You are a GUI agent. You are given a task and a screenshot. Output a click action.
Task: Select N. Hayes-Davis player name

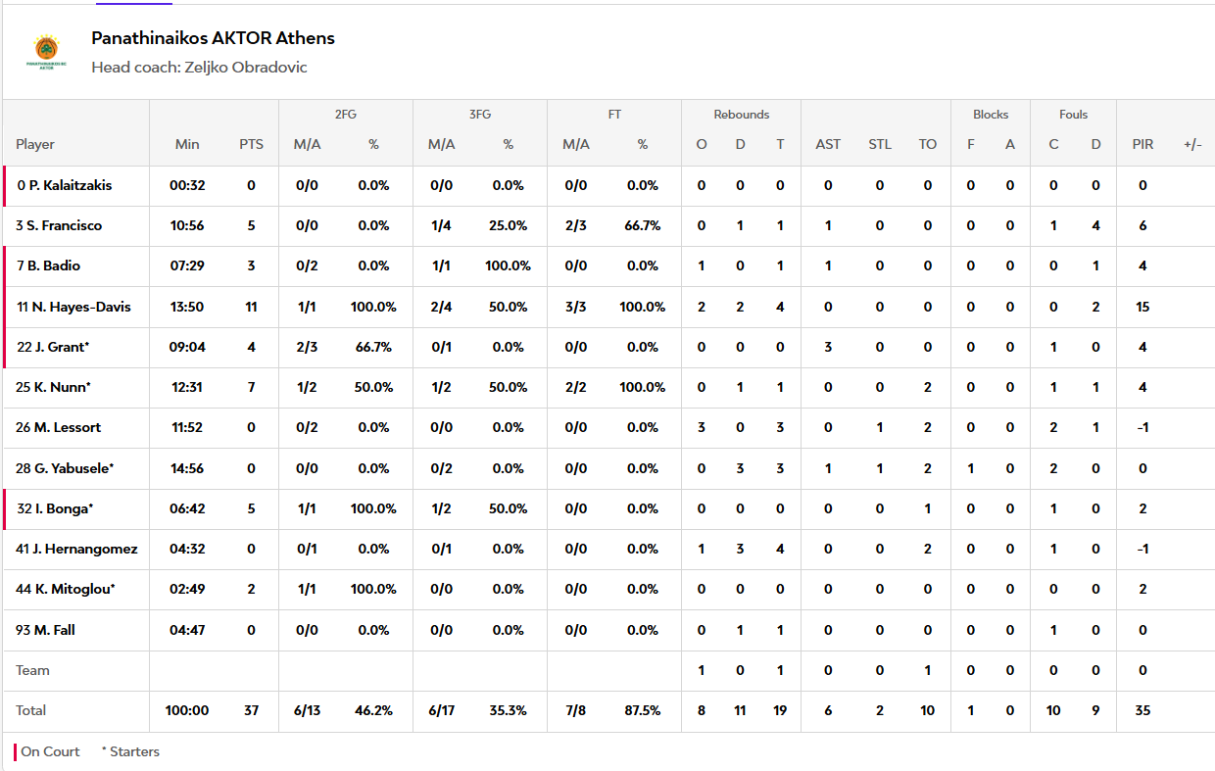coord(73,307)
